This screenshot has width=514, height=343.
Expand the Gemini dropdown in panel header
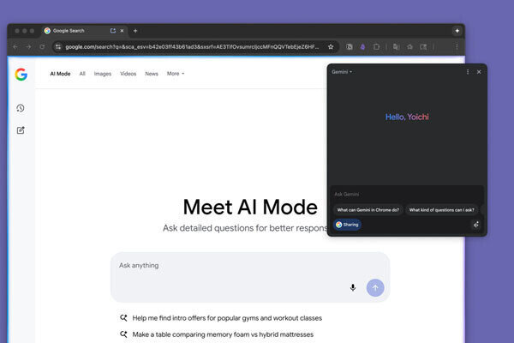342,72
